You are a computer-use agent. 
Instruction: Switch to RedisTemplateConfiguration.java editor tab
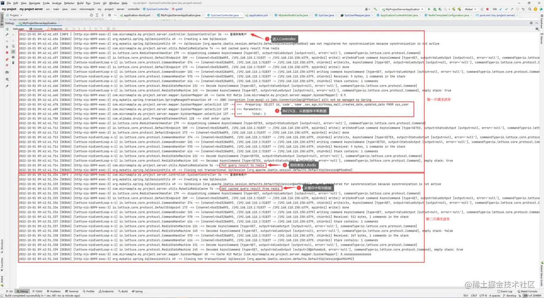[448, 15]
